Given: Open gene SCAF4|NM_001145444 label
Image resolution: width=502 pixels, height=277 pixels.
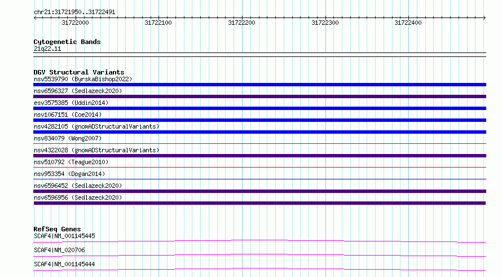Looking at the screenshot, I should pos(64,264).
